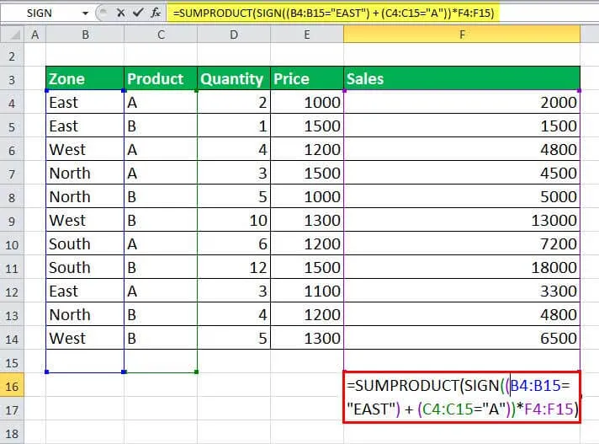This screenshot has height=444, width=599.
Task: Select column A header
Action: [x=34, y=35]
